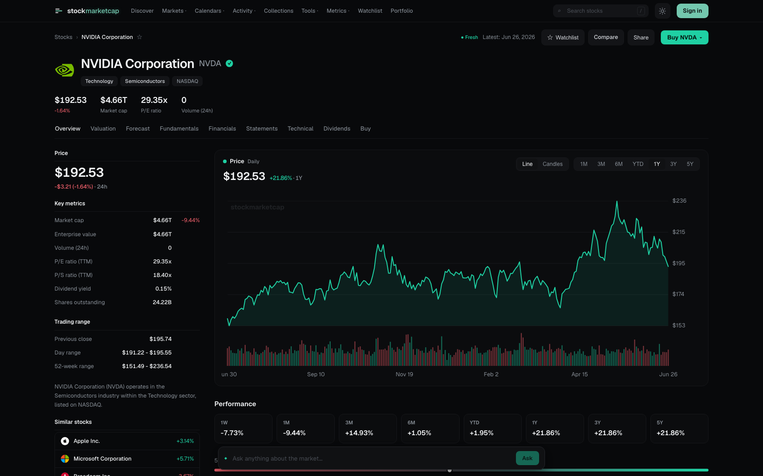Open the Calendars dropdown menu
The width and height of the screenshot is (763, 476).
tap(209, 11)
